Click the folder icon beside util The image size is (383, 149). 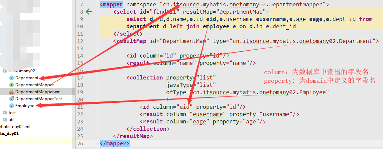coord(5,119)
